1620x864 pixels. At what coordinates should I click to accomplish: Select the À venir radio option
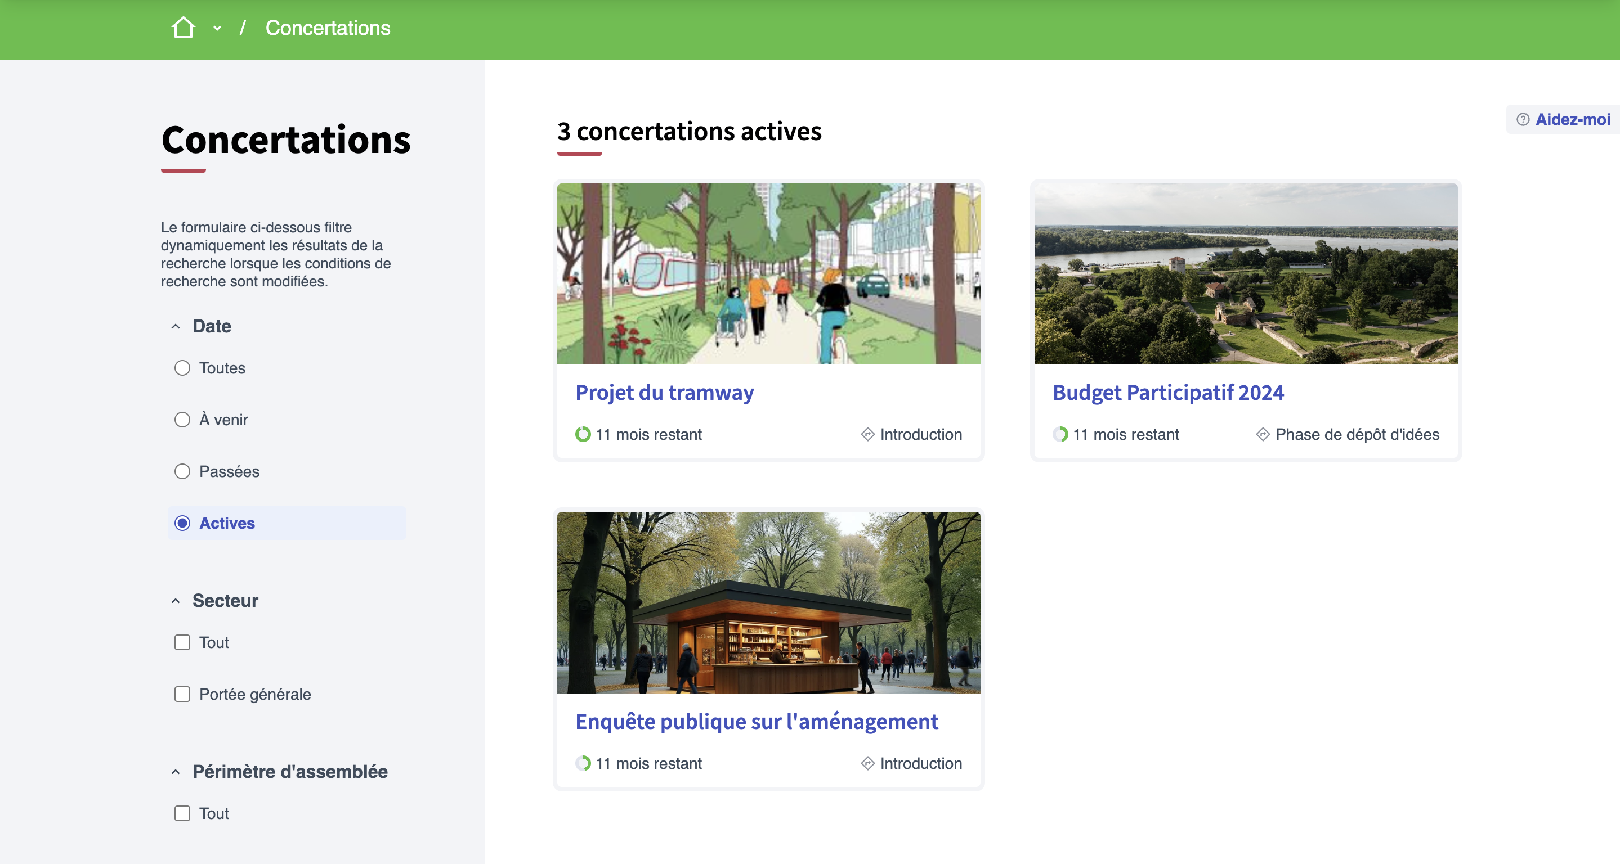182,420
